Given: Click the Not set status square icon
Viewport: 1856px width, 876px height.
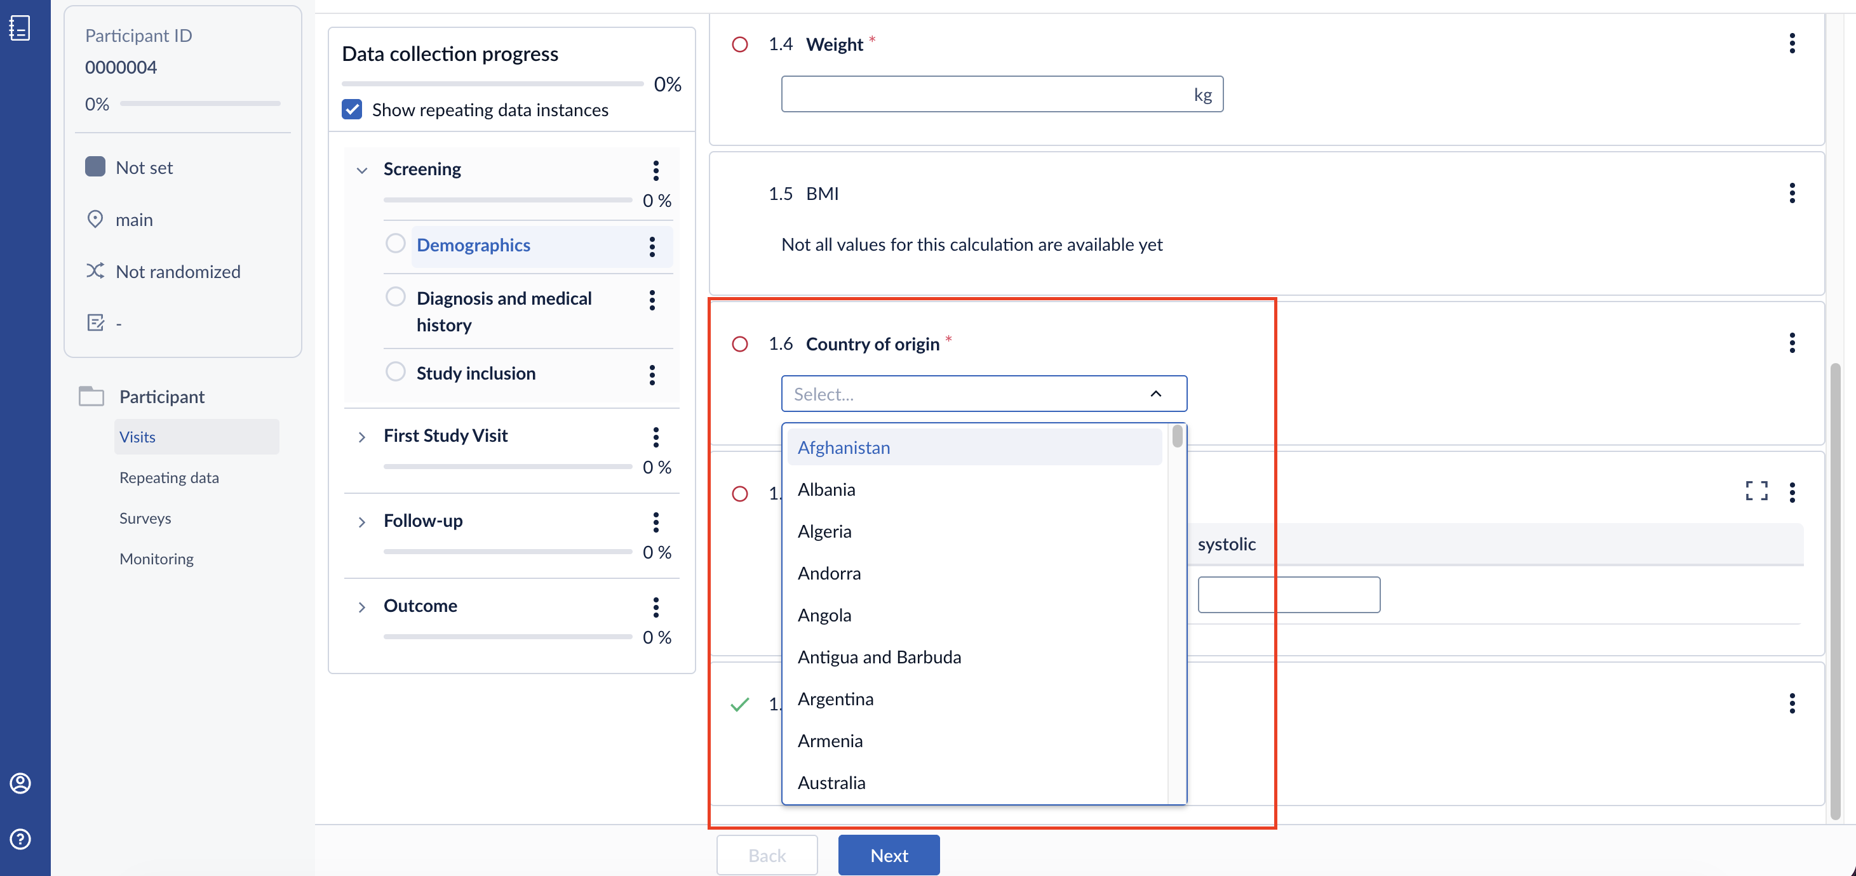Looking at the screenshot, I should tap(95, 167).
